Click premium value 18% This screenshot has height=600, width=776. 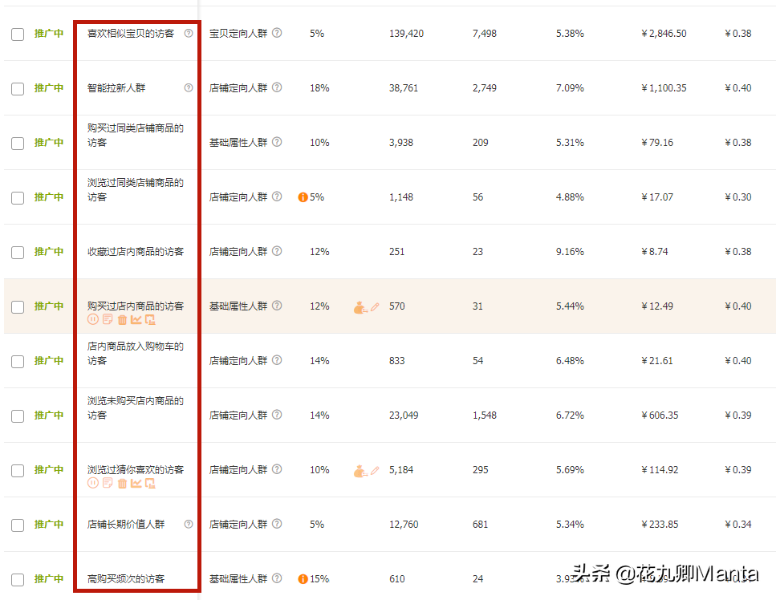(319, 87)
